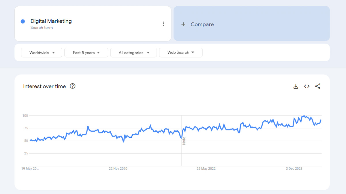Open the Past 5 years time dropdown

click(x=86, y=53)
